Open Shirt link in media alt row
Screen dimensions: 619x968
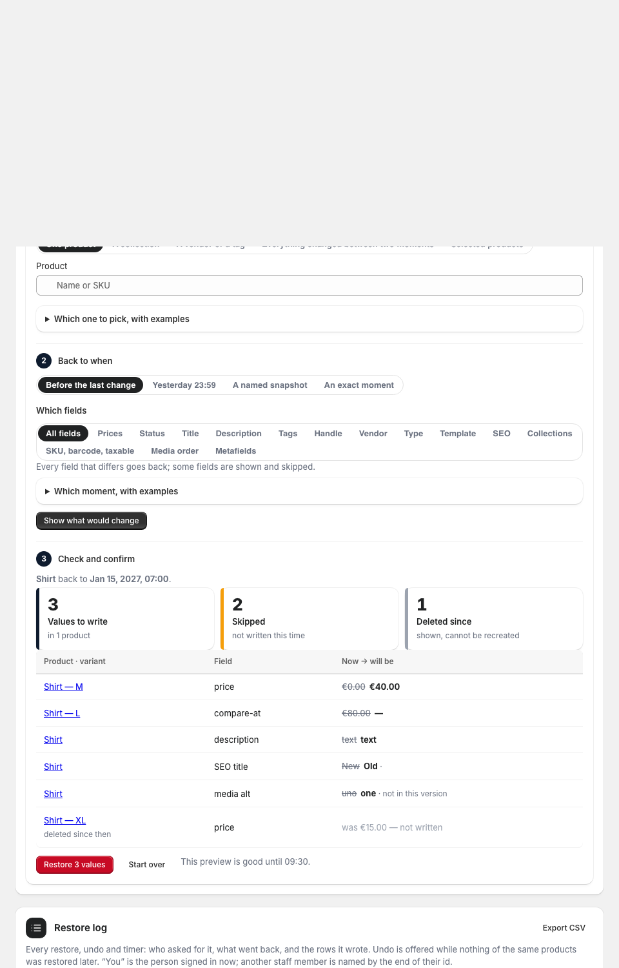tap(53, 794)
